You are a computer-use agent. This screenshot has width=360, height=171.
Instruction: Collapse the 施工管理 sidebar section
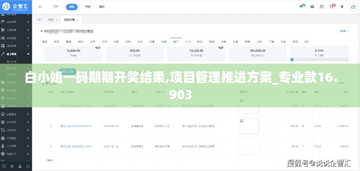(28, 54)
